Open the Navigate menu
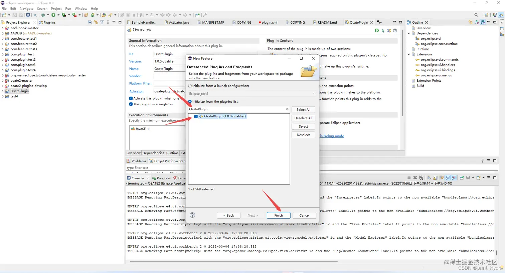The height and width of the screenshot is (273, 505). [26, 8]
